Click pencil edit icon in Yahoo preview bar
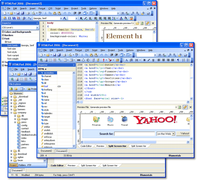 [x=185, y=107]
